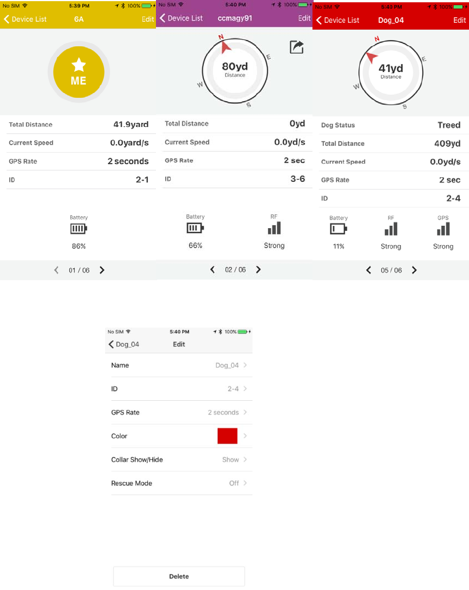Tap the 41yd compass dial
469x590 pixels.
pyautogui.click(x=391, y=72)
